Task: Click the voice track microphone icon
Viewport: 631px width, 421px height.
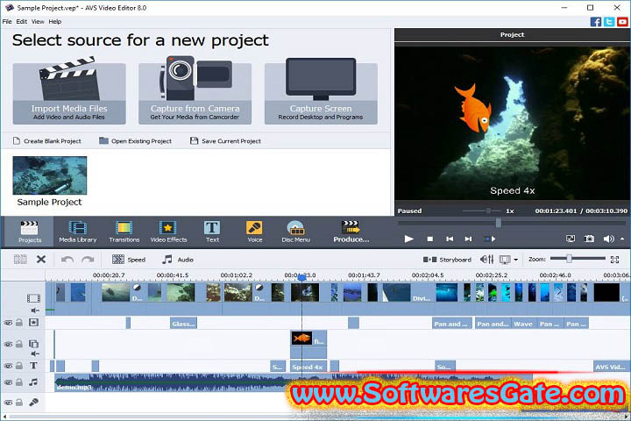Action: coord(33,402)
